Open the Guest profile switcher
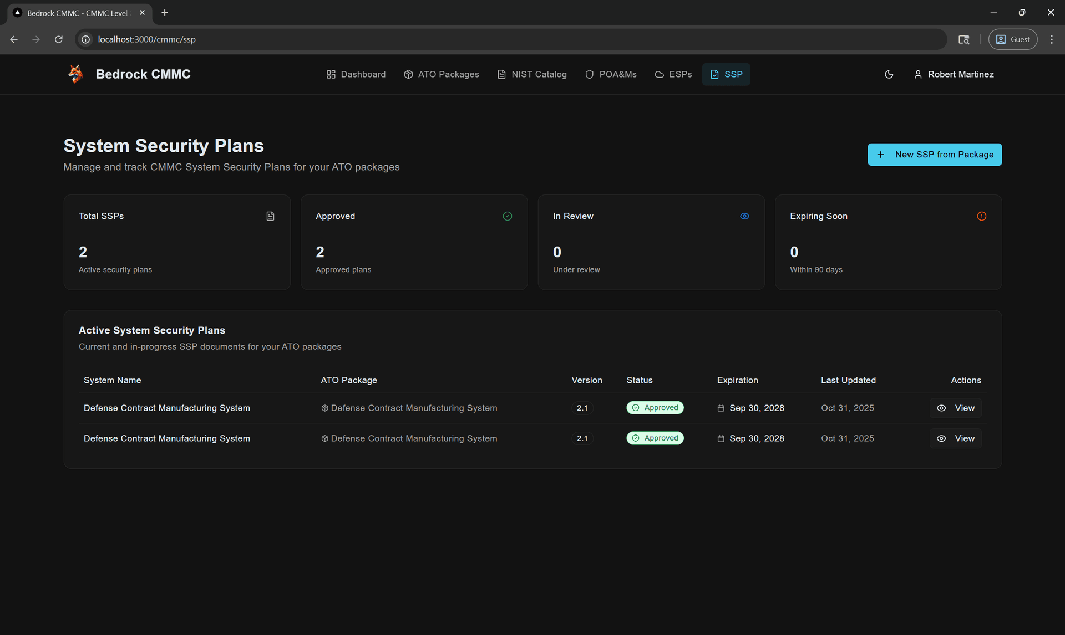1065x635 pixels. [x=1012, y=39]
